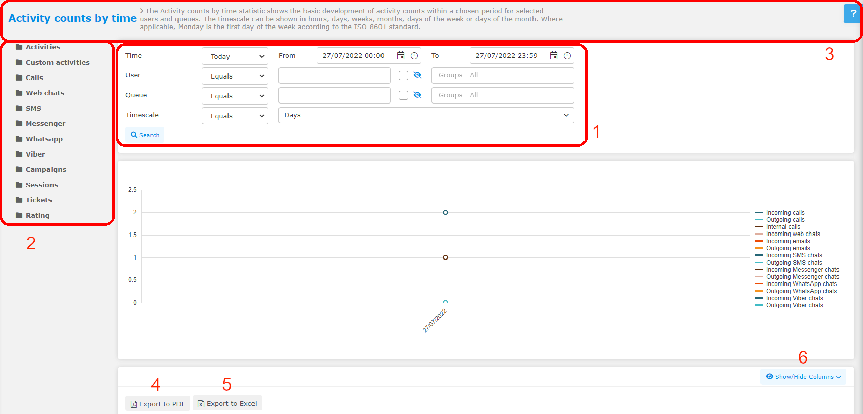The width and height of the screenshot is (863, 414).
Task: Click the Search button
Action: tap(145, 135)
